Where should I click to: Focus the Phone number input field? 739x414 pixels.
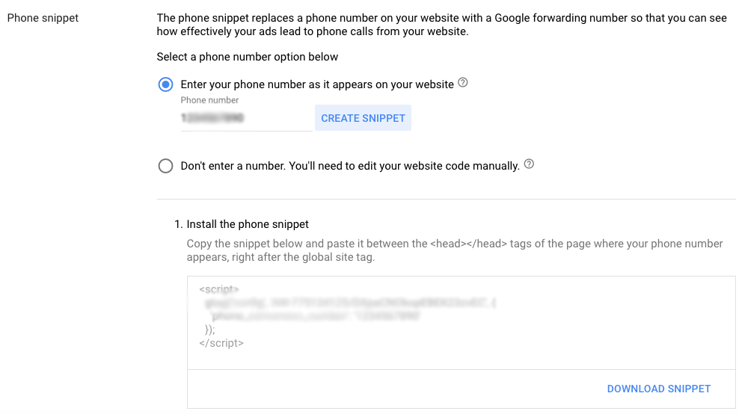coord(245,119)
